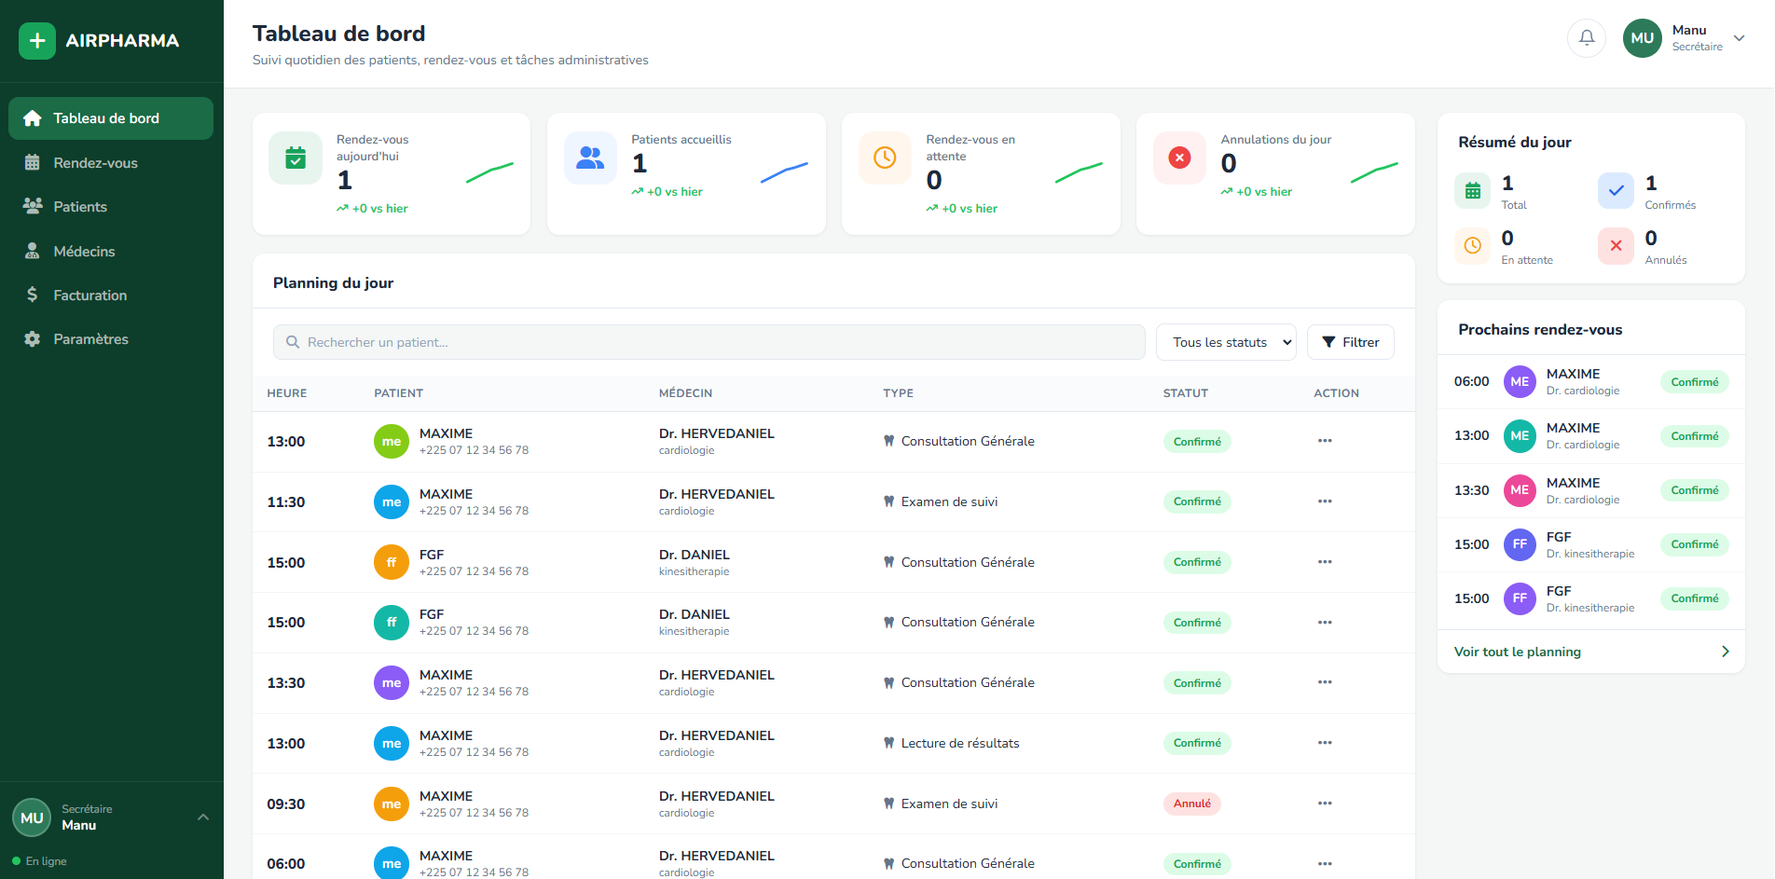Click the AIRPHARMA green plus logo icon

coord(37,41)
